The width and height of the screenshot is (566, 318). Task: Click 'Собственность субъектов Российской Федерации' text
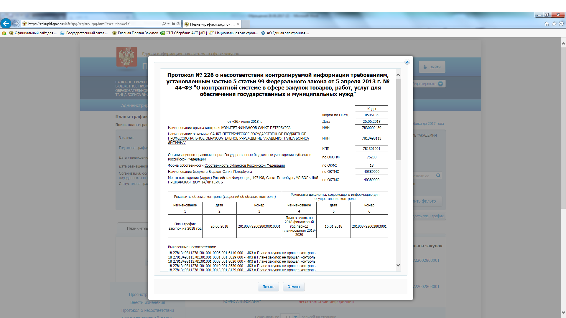(245, 165)
